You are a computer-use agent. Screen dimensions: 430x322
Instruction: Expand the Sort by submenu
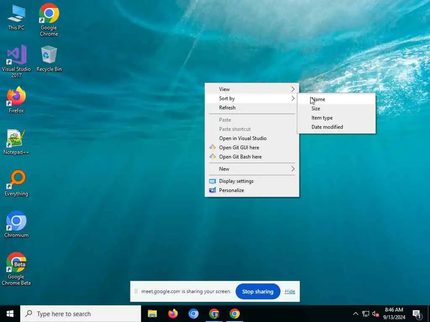(252, 99)
